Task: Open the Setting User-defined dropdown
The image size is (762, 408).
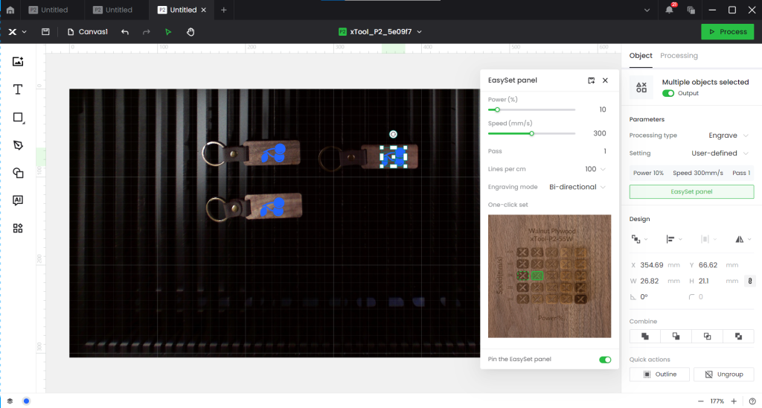Action: tap(720, 153)
